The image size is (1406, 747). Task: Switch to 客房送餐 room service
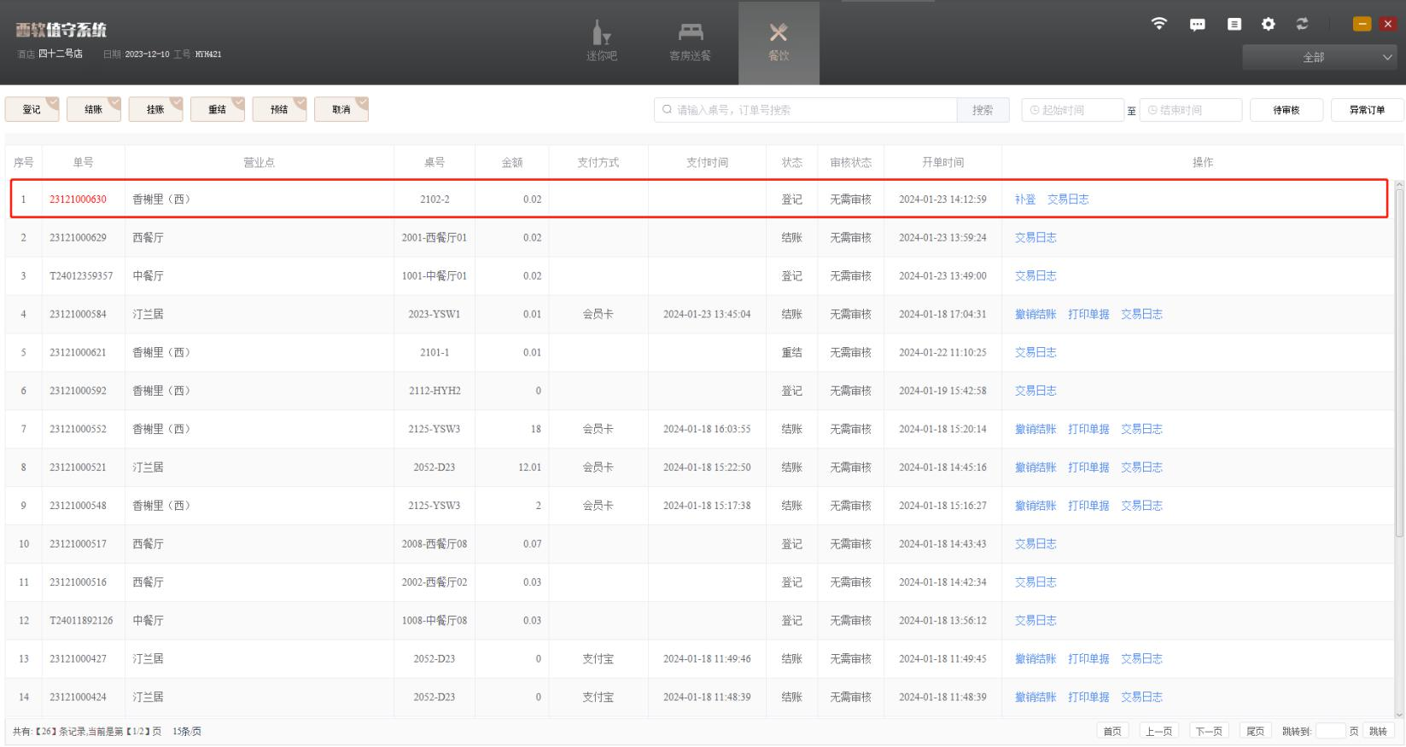(690, 42)
